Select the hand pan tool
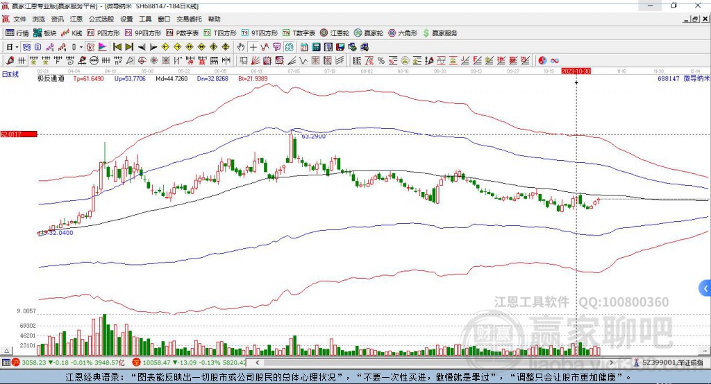Screen dimensions: 711x384 click(x=241, y=47)
